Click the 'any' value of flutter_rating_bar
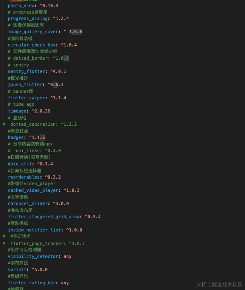This screenshot has height=290, width=245. click(x=65, y=283)
